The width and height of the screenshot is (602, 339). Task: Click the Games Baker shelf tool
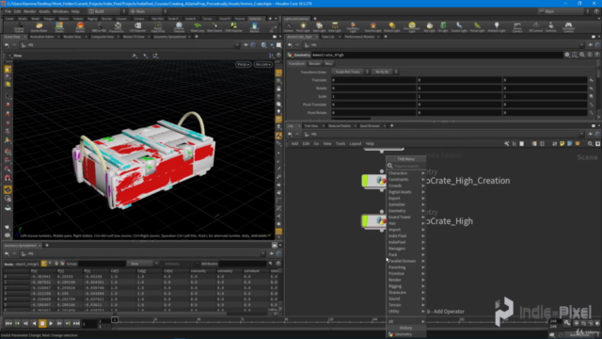pyautogui.click(x=39, y=27)
